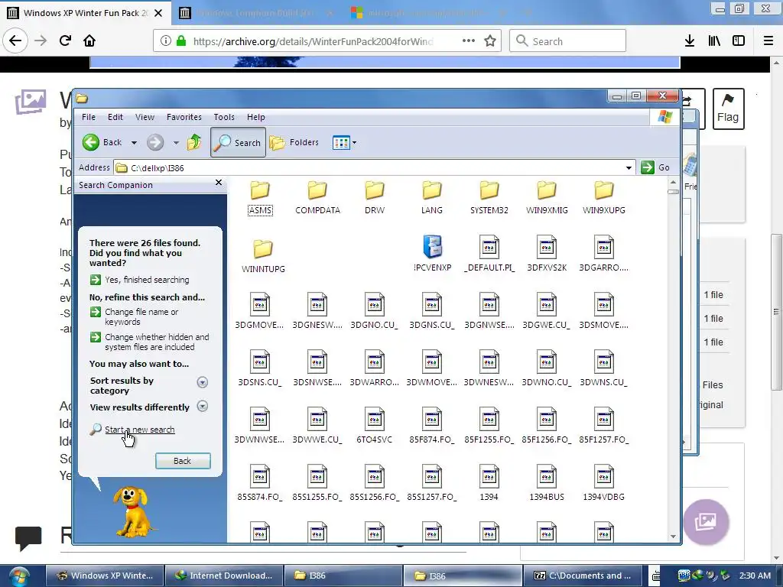Select the COMPDATA folder
The image size is (783, 587).
point(317,198)
